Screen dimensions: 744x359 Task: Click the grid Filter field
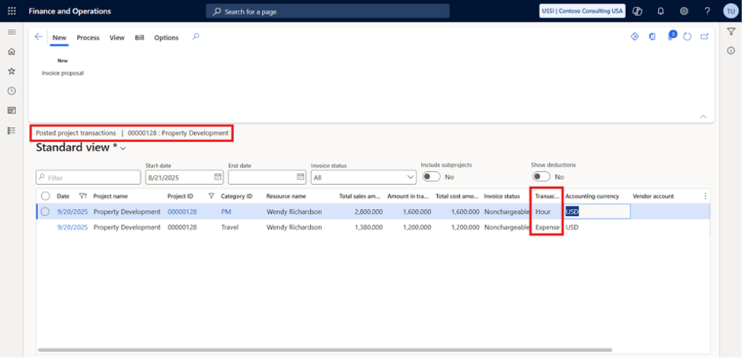(88, 178)
